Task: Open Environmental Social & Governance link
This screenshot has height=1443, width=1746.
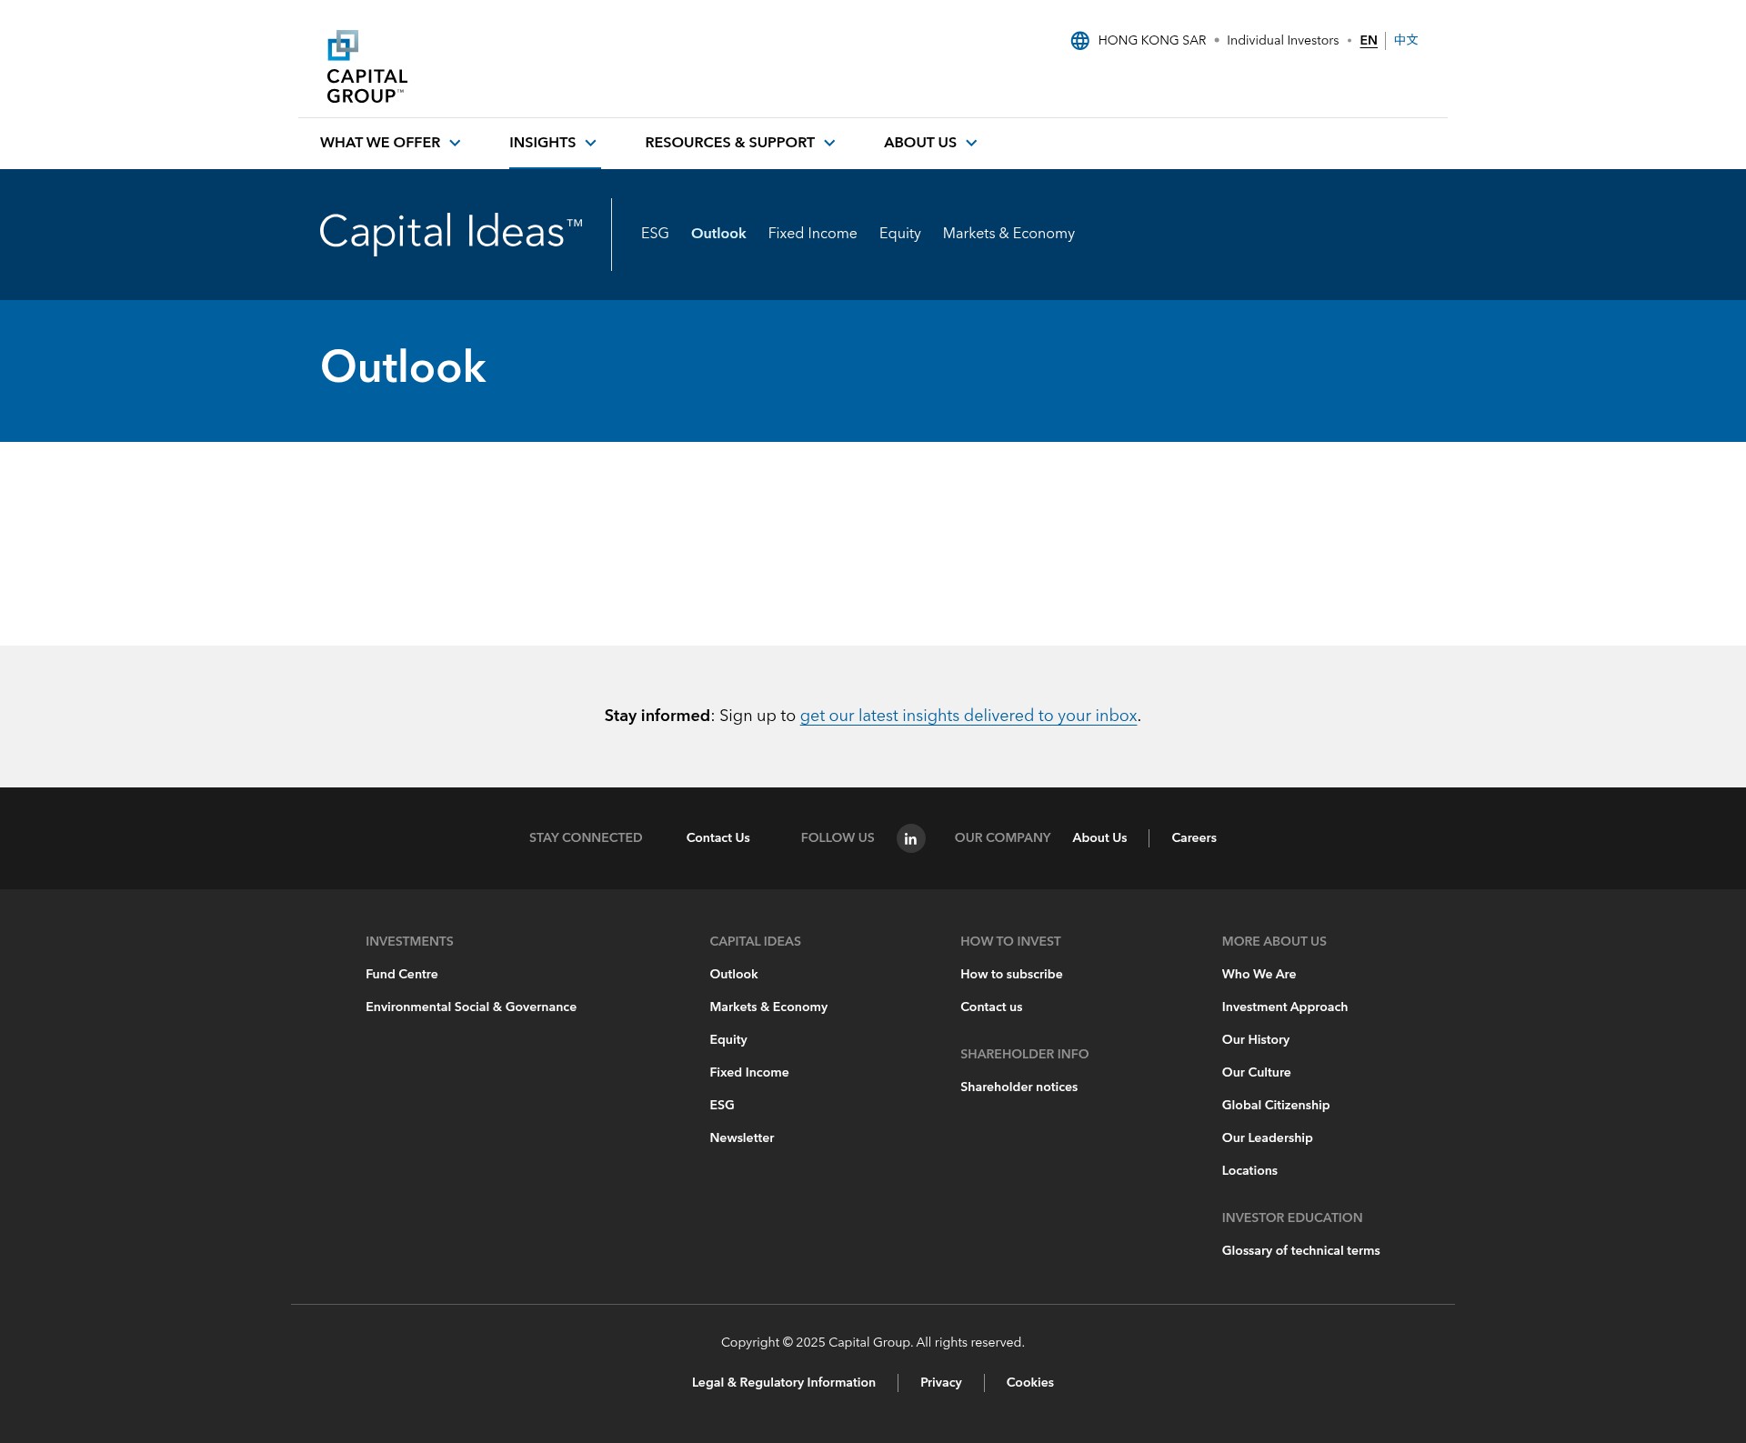Action: 471,1007
